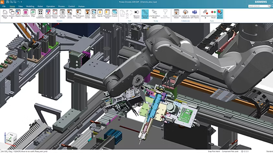
Task: Expand the Attachment dropdown
Action: coord(205,18)
